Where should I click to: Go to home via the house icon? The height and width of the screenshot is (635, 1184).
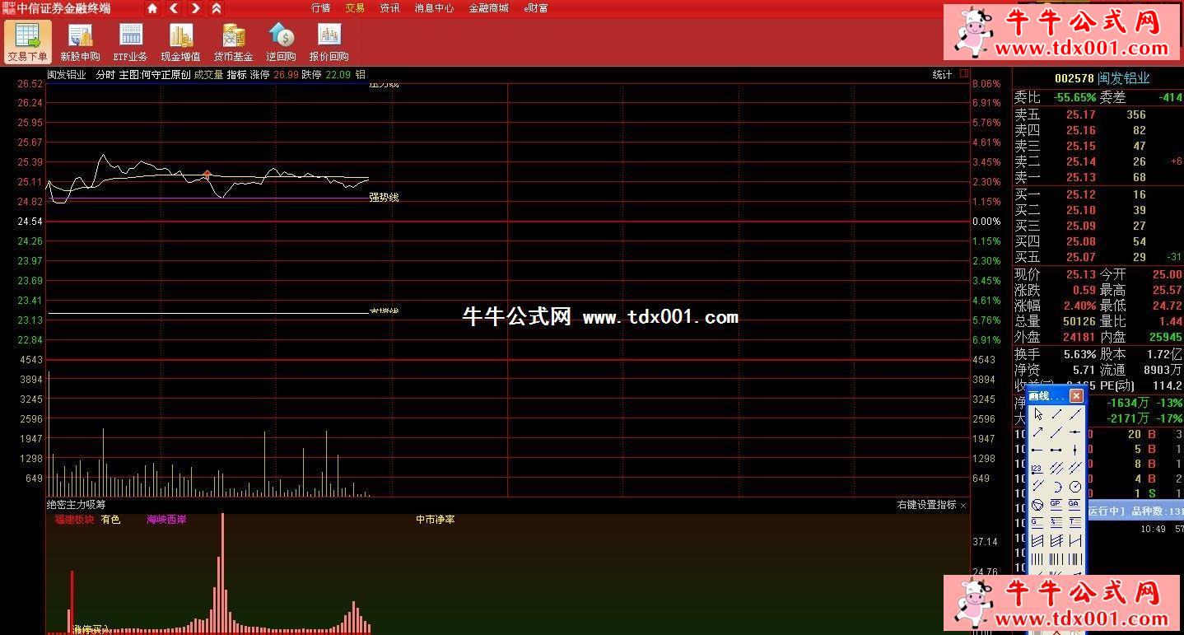pos(152,8)
